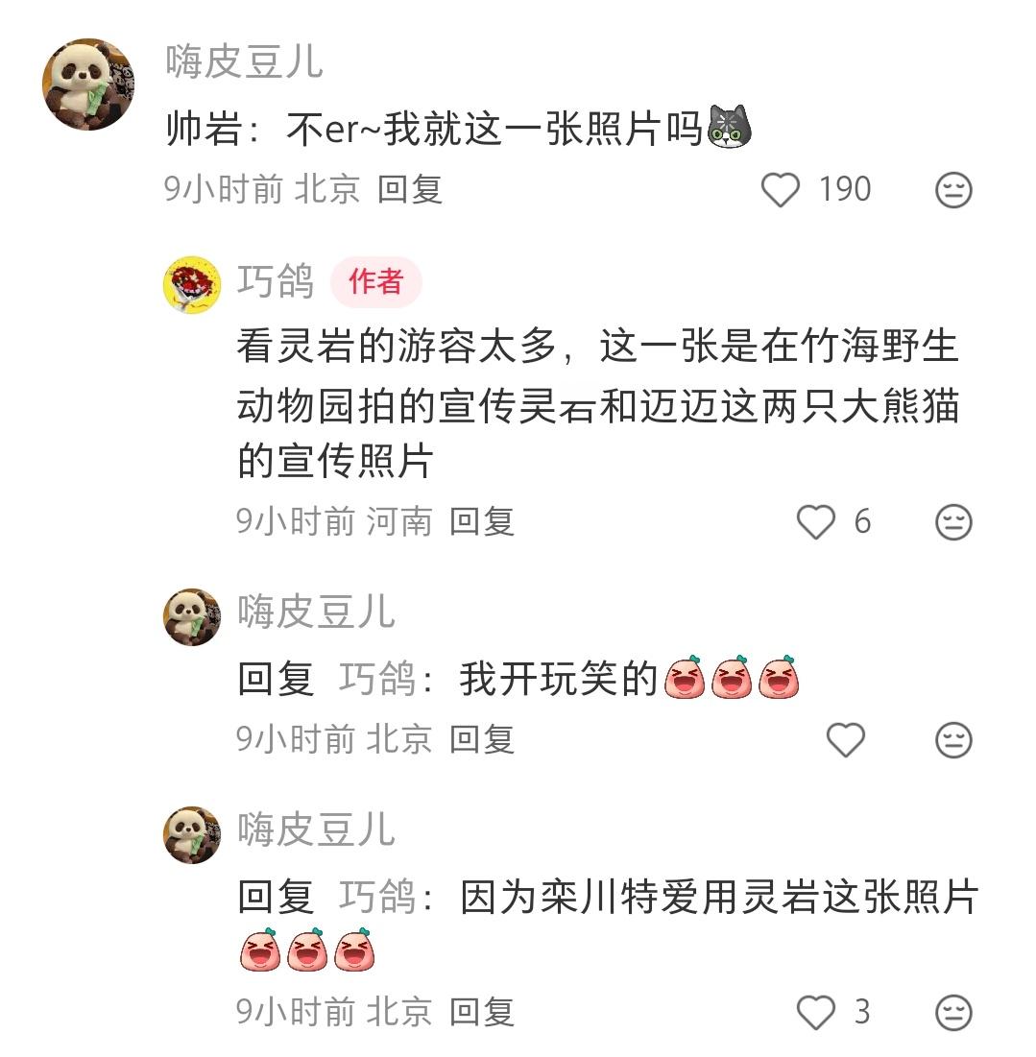
Task: Open 巧鸽's flower avatar
Action: point(192,284)
